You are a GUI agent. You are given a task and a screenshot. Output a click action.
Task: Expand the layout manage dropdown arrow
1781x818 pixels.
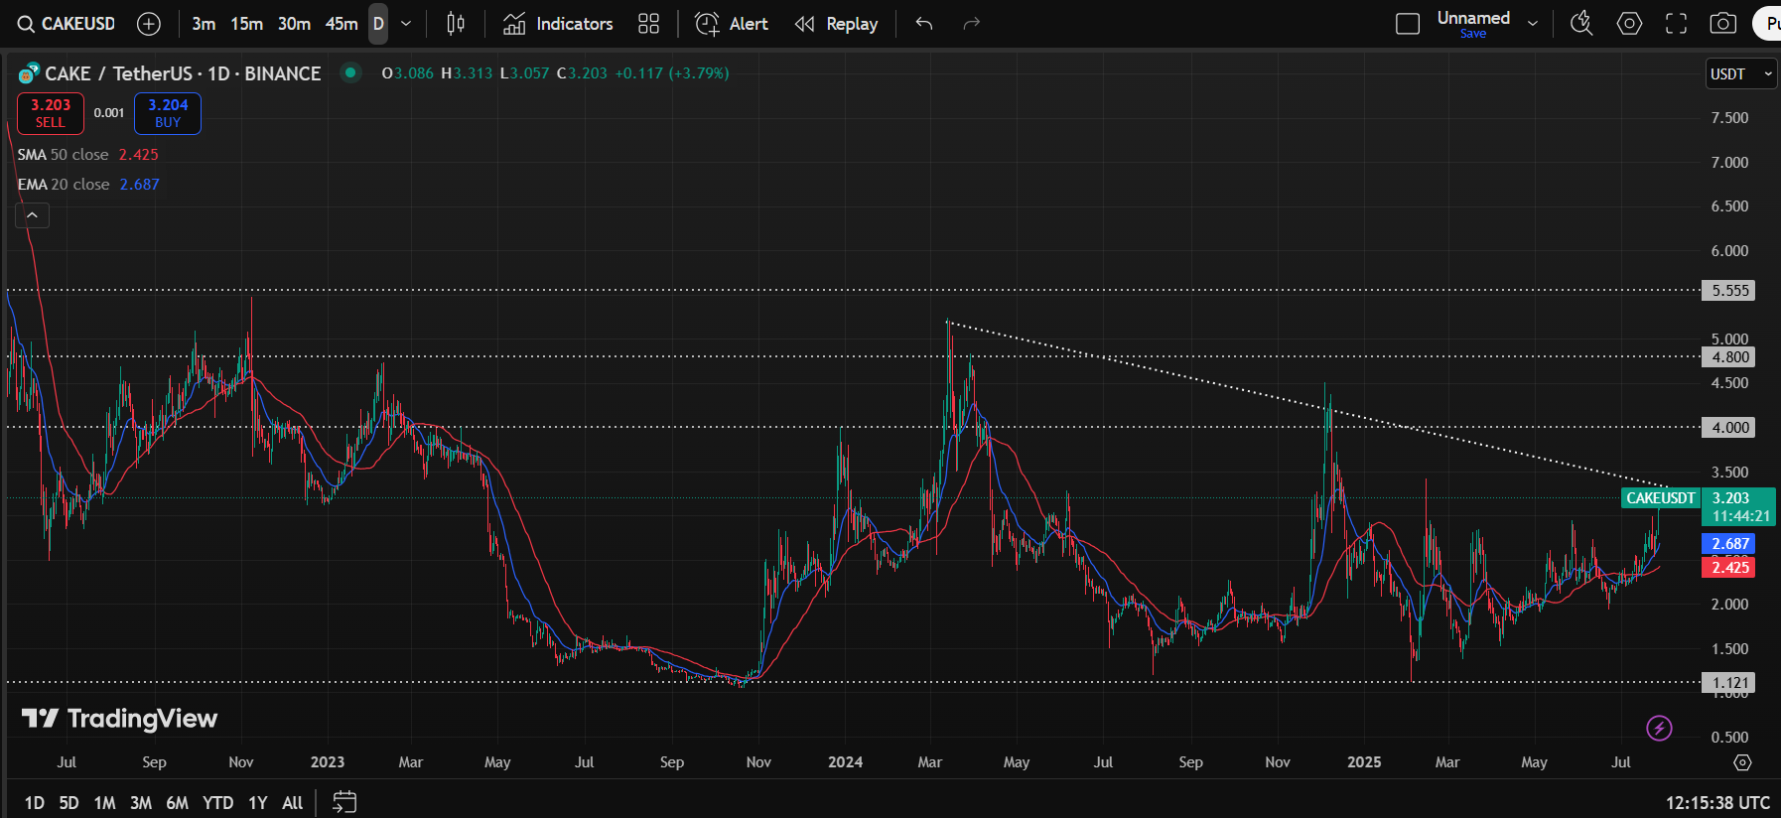pos(1533,24)
